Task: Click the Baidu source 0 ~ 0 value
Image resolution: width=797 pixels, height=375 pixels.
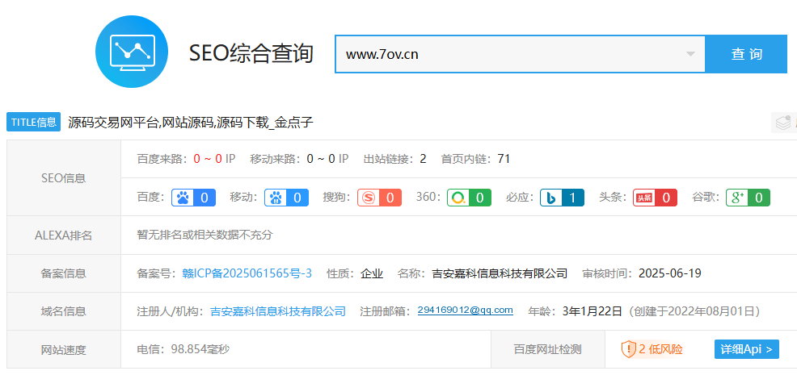Action: pos(208,159)
